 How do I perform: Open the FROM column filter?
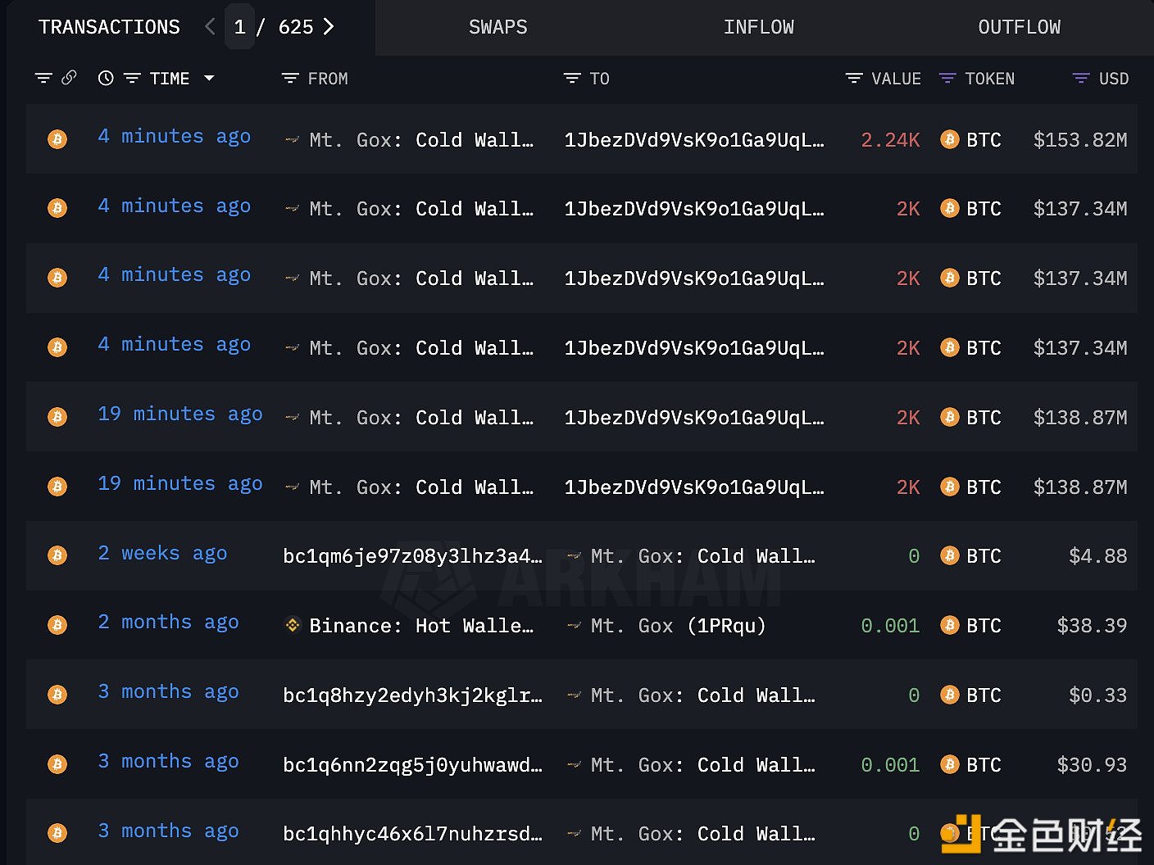tap(290, 79)
